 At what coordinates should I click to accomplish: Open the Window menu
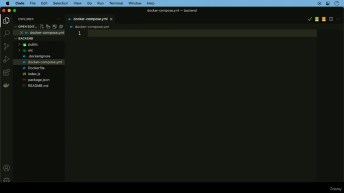pos(135,3)
